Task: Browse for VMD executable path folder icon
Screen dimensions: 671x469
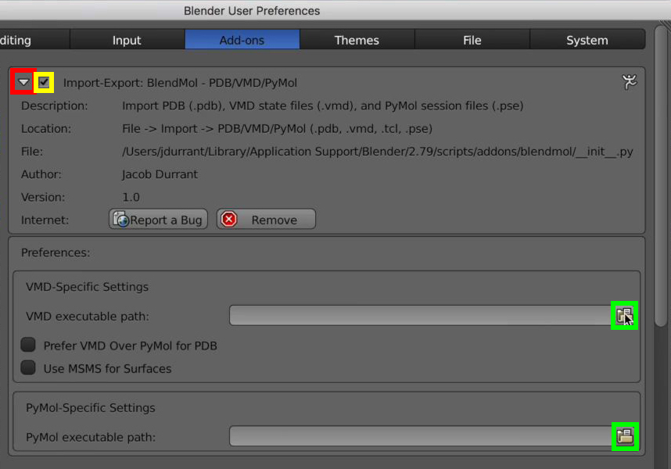Action: (624, 316)
